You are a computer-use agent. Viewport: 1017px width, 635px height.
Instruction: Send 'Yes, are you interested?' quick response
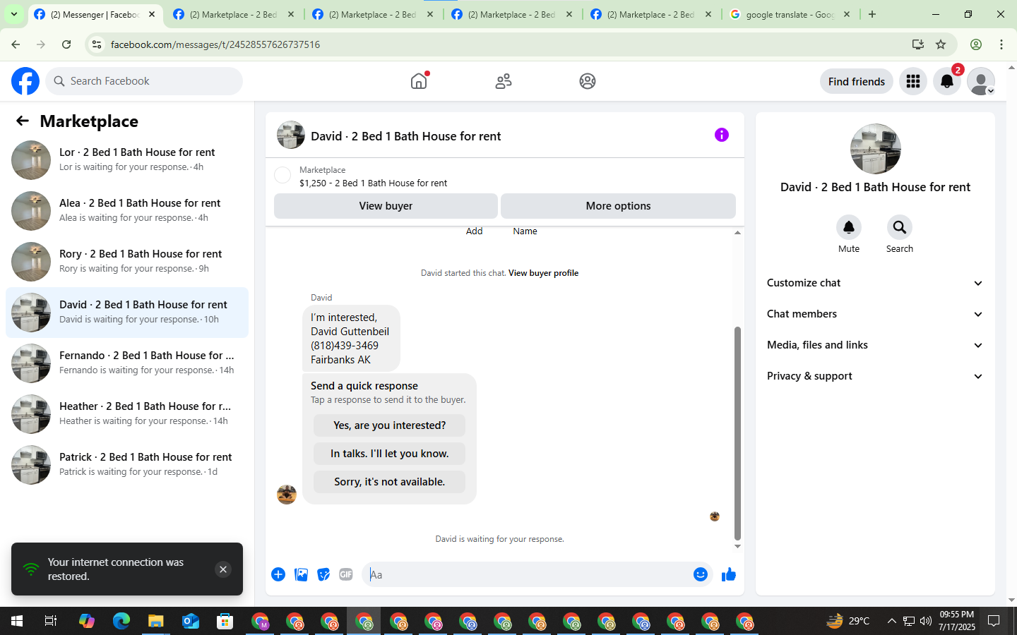(389, 425)
